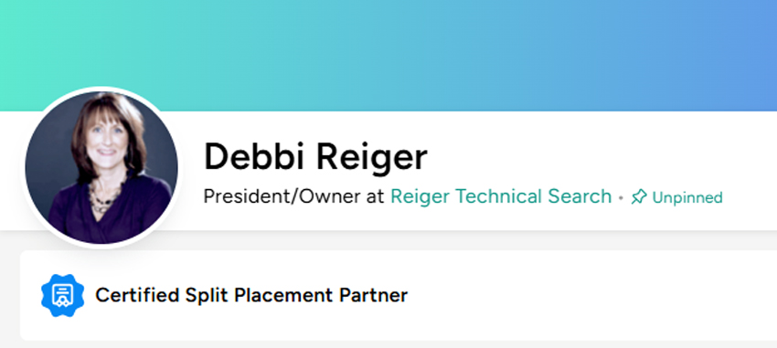777x348 pixels.
Task: Click the surname Reiger in the large heading
Action: (372, 158)
